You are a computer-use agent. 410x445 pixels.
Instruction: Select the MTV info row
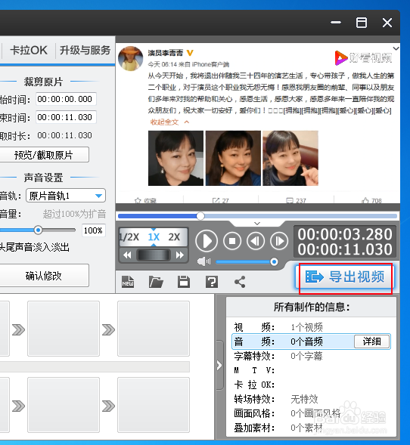click(x=311, y=370)
